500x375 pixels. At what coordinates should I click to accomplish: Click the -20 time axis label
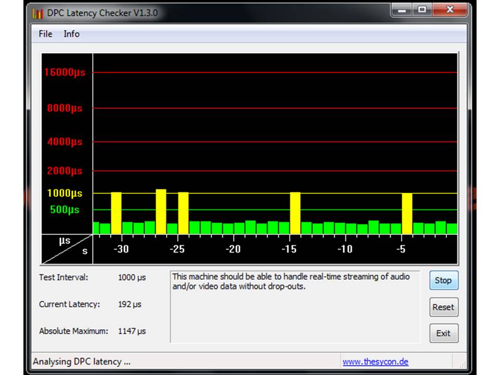coord(233,249)
